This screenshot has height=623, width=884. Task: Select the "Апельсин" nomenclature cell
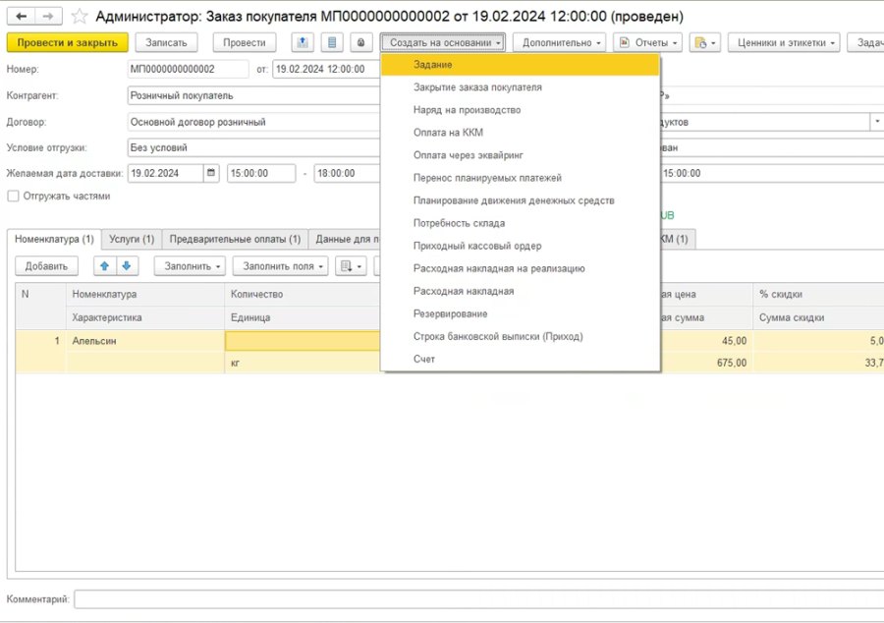pyautogui.click(x=145, y=341)
